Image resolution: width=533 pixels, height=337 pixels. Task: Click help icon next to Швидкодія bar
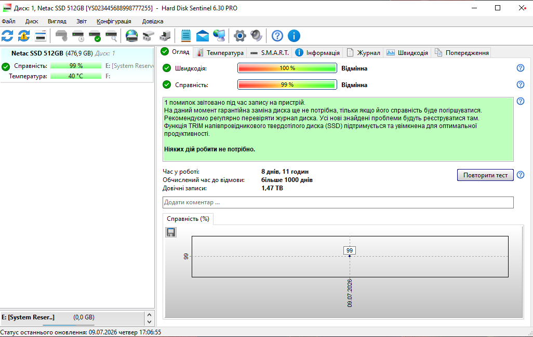pyautogui.click(x=521, y=68)
